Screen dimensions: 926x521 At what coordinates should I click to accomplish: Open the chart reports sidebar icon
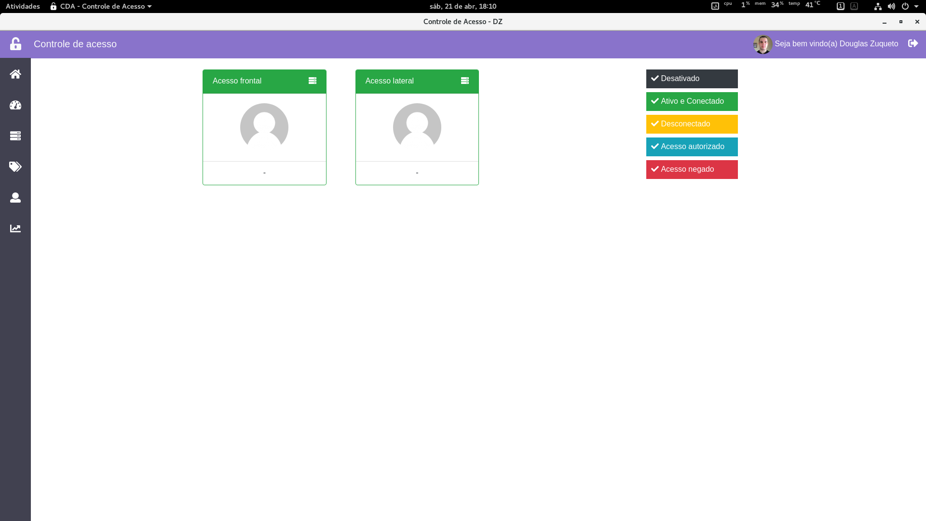click(15, 229)
